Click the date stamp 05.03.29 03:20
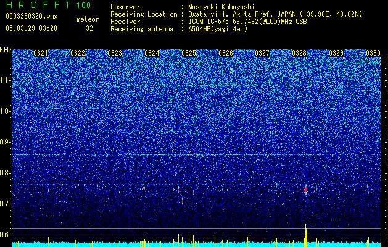388x247 pixels. 31,28
